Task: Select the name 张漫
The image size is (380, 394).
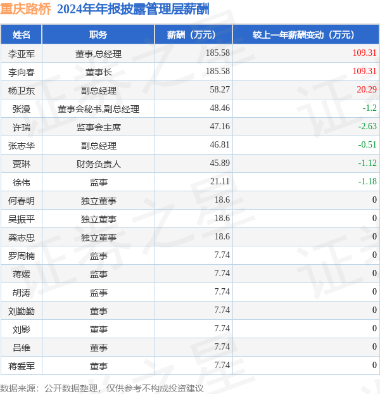Action: 22,109
